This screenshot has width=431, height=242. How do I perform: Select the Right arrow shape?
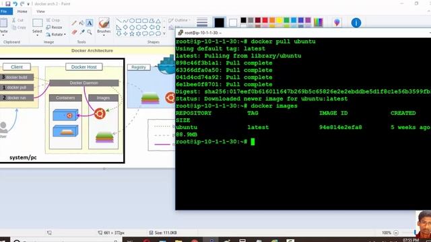145,28
